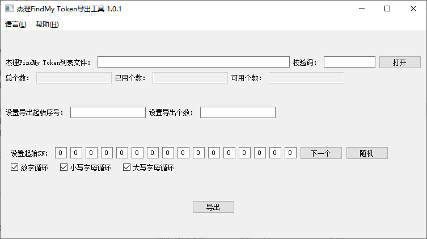The height and width of the screenshot is (239, 427).
Task: Focus the 设置导出个数 input field
Action: [x=238, y=112]
